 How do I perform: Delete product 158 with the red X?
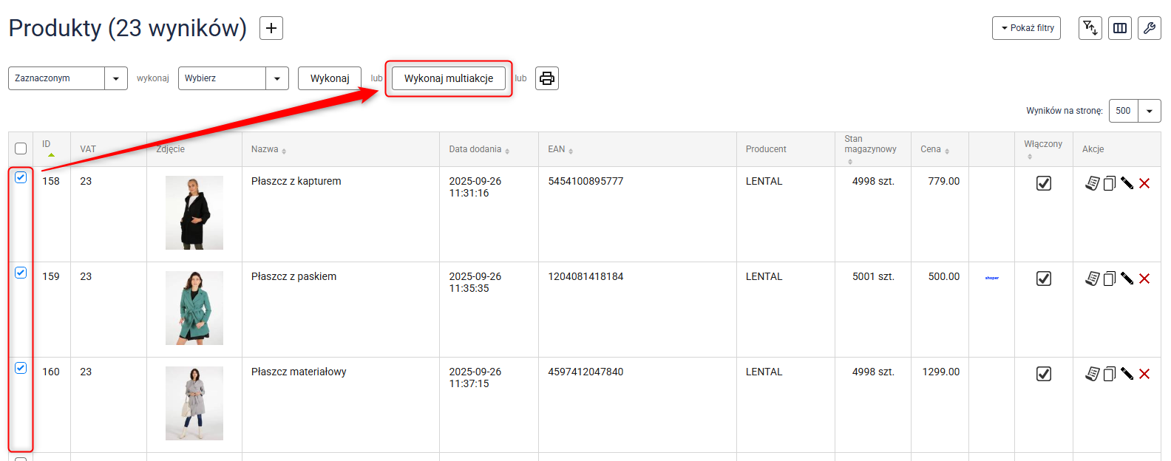coord(1144,183)
